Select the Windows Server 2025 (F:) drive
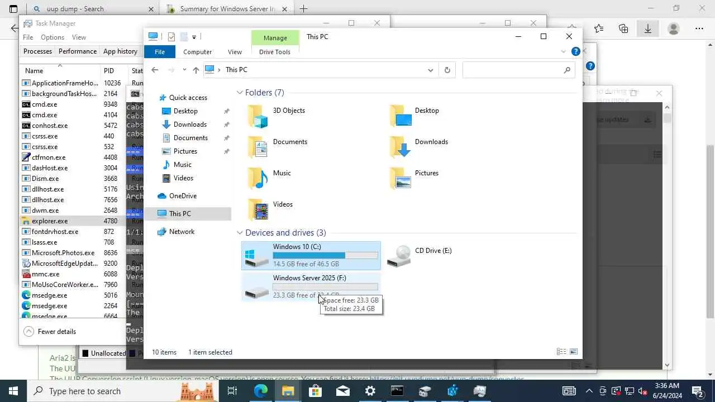Image resolution: width=715 pixels, height=402 pixels. coord(311,287)
